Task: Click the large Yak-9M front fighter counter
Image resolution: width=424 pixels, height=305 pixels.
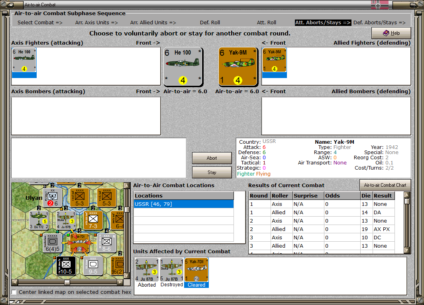Action: [238, 66]
